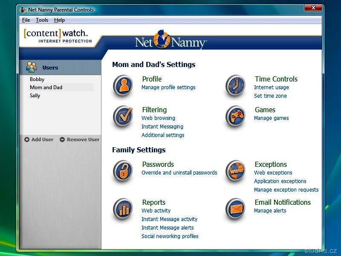Open the Application exceptions link

280,181
